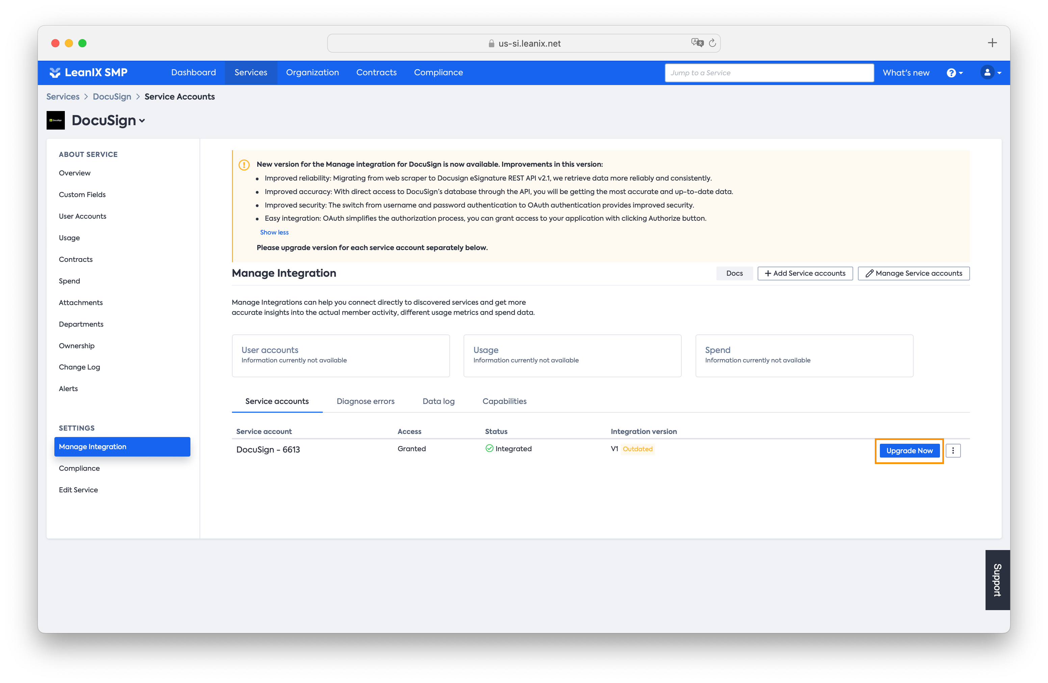Open Custom Fields in the sidebar
This screenshot has width=1048, height=683.
pyautogui.click(x=82, y=194)
